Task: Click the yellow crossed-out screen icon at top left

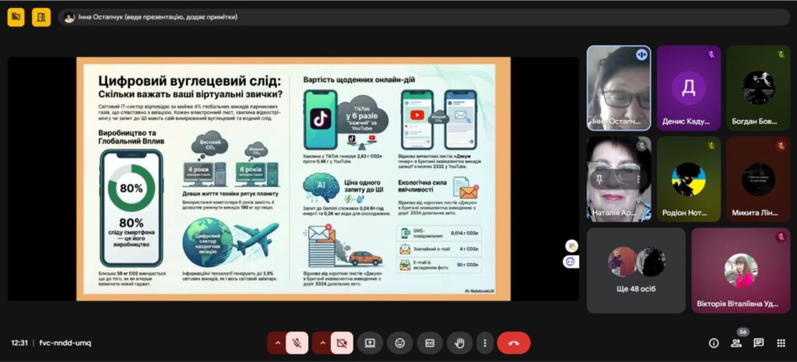Action: point(16,16)
